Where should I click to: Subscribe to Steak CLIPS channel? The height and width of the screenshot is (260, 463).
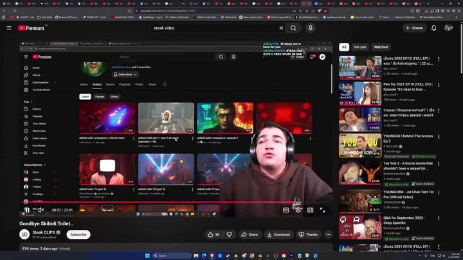pyautogui.click(x=78, y=235)
